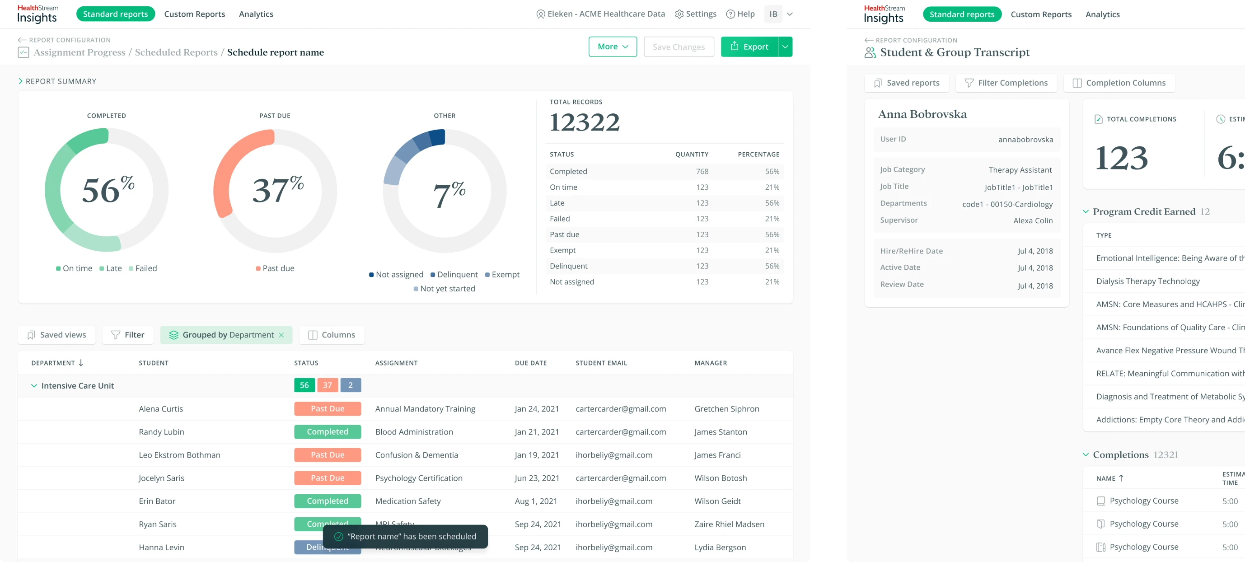
Task: Open the Export options dropdown arrow
Action: [x=785, y=47]
